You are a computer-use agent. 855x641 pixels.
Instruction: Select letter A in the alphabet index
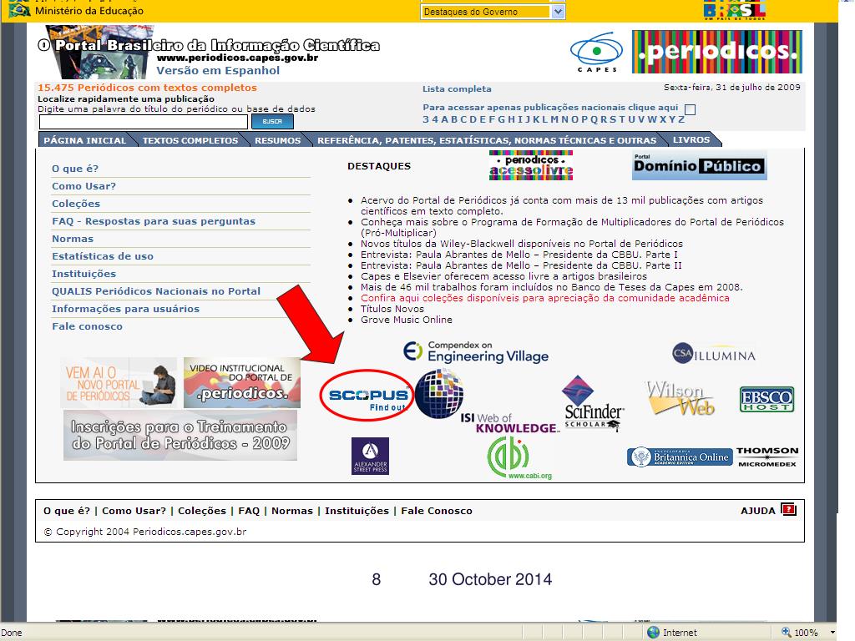(444, 119)
